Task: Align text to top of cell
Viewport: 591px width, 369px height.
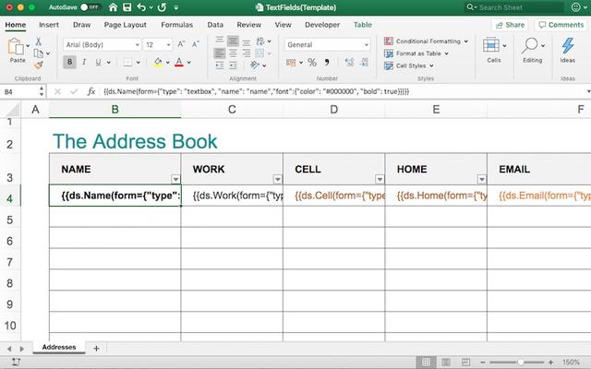Action: coord(220,41)
